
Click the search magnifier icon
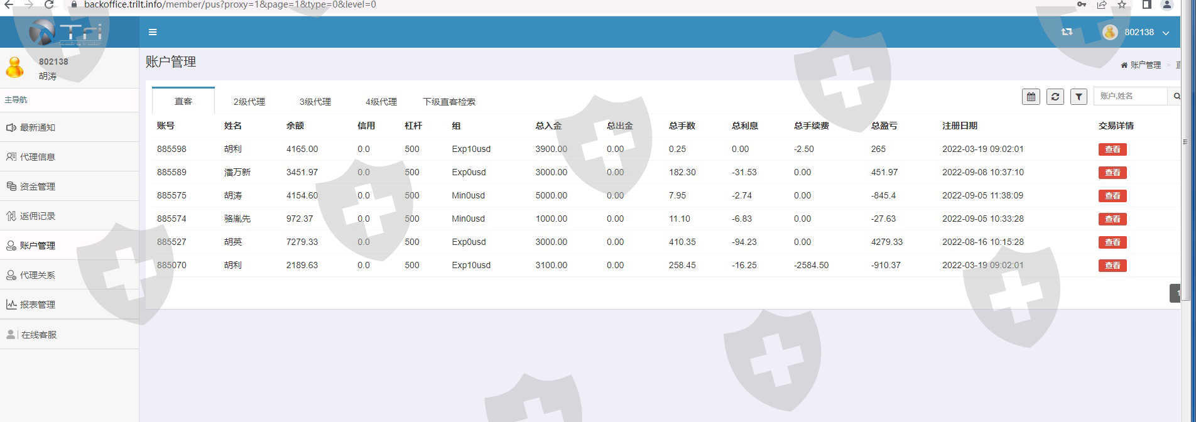pos(1176,97)
